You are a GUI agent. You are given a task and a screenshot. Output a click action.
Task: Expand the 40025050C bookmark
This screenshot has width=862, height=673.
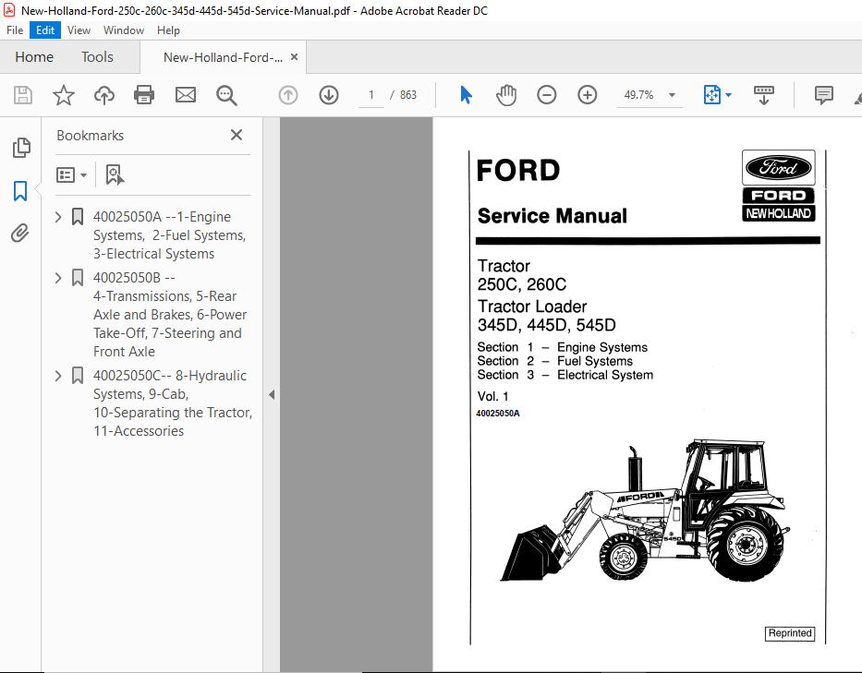click(58, 375)
